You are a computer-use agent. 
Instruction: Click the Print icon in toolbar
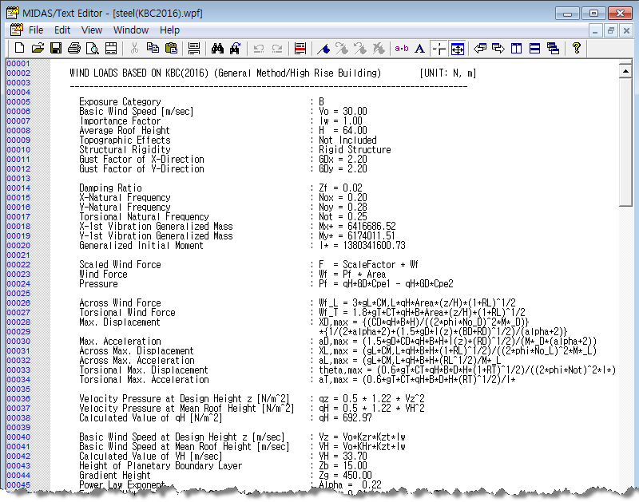click(x=74, y=49)
